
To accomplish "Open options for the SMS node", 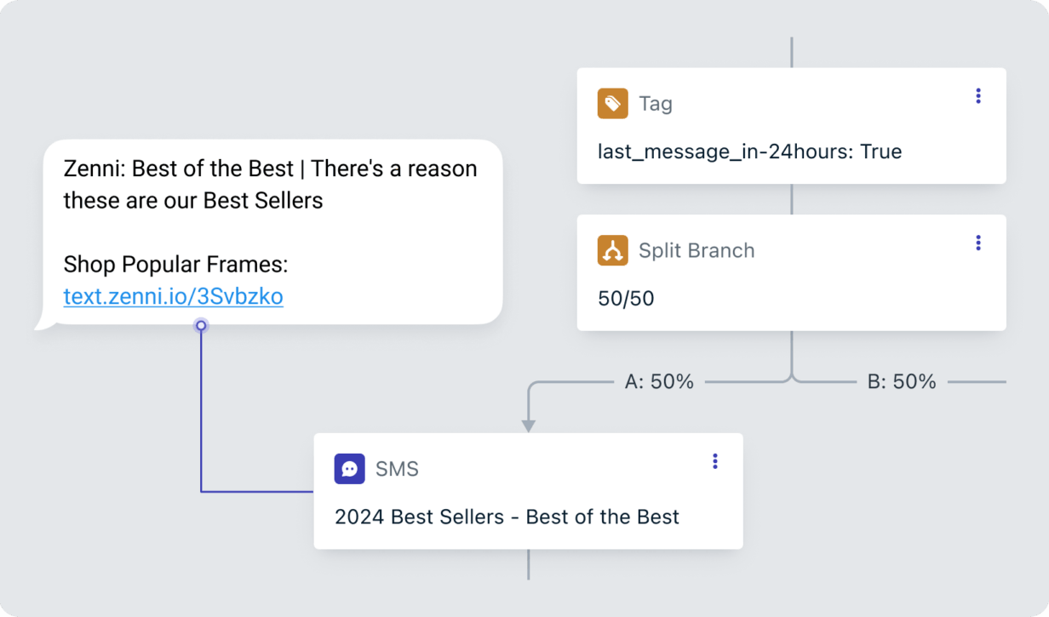I will tap(714, 460).
